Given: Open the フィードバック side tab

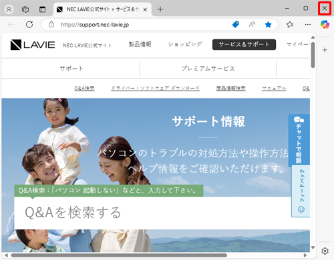Looking at the screenshot, I should point(301,191).
